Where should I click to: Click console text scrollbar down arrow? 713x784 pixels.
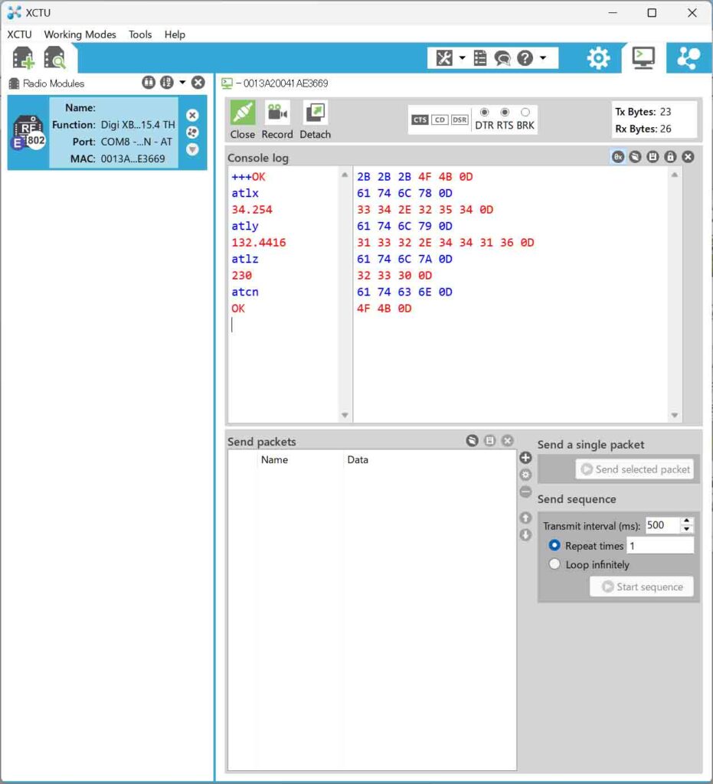(345, 415)
